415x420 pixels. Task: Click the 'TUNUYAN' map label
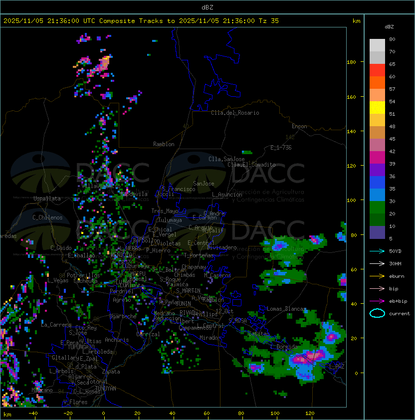[106, 388]
